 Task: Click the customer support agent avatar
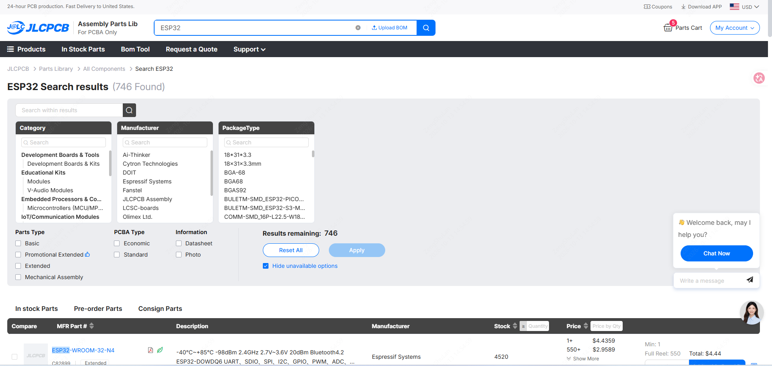tap(751, 313)
